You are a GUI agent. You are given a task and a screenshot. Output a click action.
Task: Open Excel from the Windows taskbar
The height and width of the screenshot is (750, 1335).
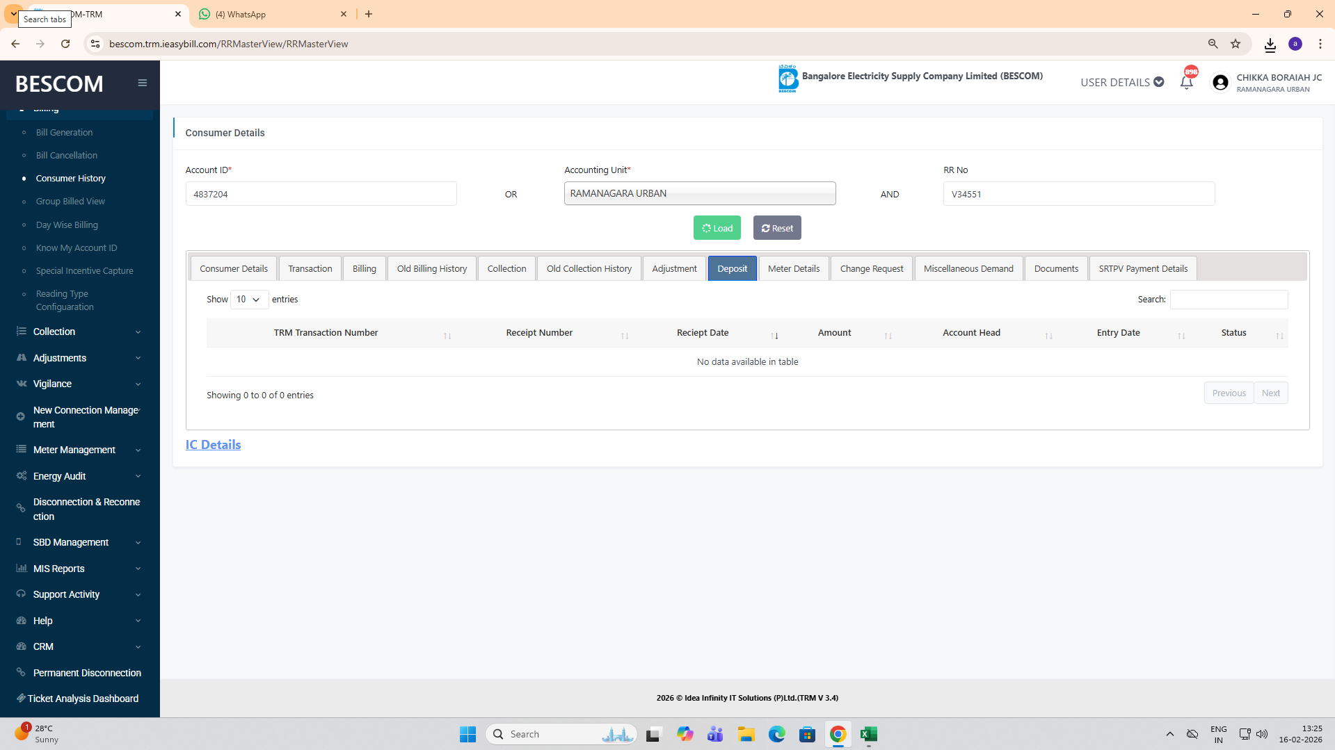click(x=868, y=734)
